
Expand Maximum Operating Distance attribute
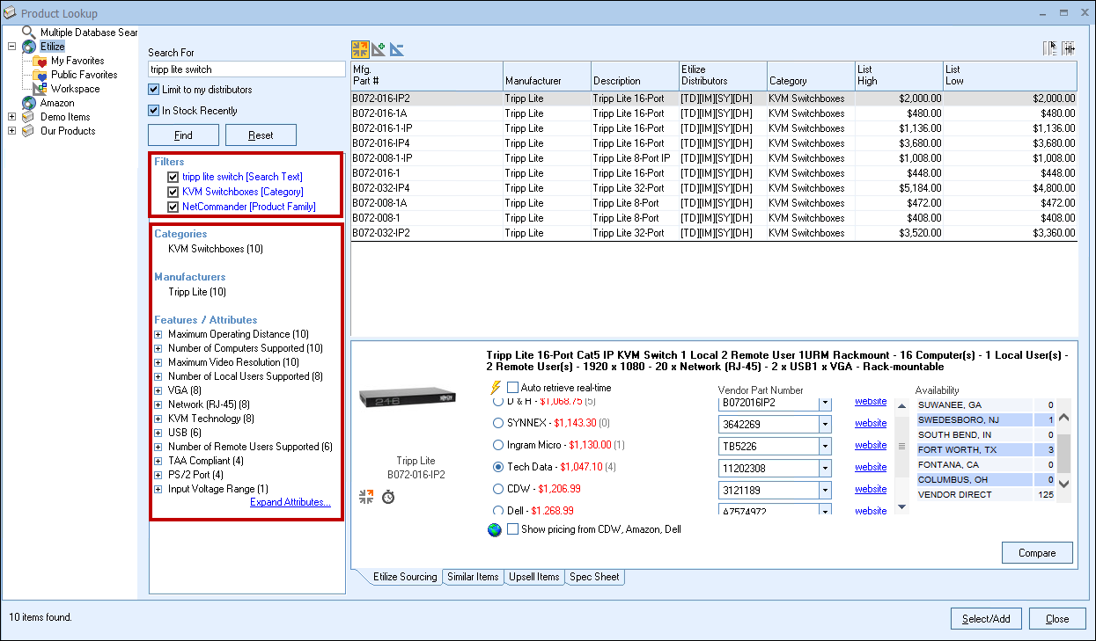(x=158, y=334)
